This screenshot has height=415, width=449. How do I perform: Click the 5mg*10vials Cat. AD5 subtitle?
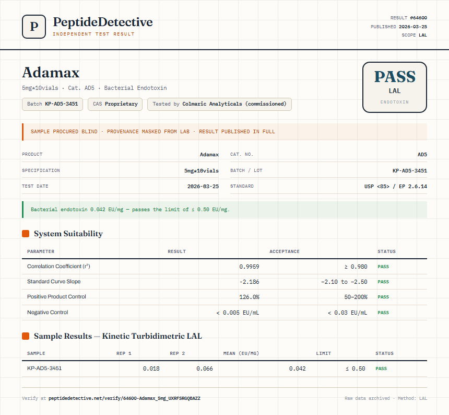click(94, 88)
